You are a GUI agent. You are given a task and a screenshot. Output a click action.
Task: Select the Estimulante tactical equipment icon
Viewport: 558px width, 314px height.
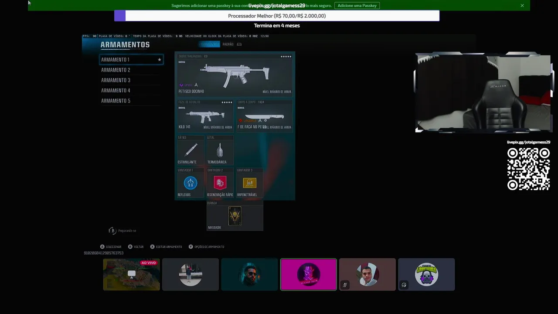[191, 150]
